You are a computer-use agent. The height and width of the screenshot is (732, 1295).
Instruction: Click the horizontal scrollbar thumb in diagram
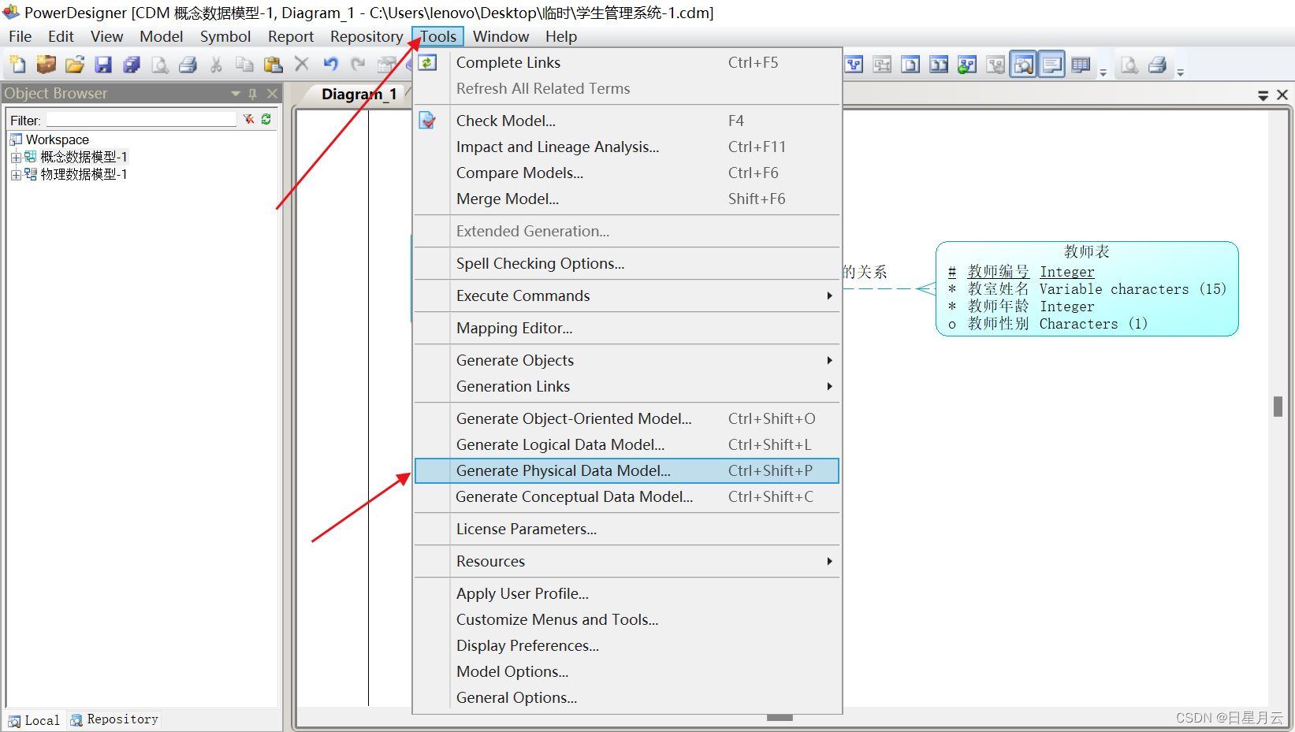pyautogui.click(x=780, y=717)
